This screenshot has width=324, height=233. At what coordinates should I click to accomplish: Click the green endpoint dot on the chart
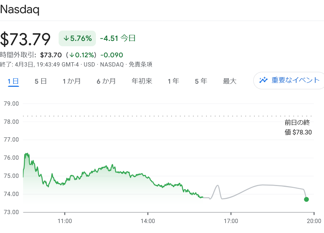pyautogui.click(x=306, y=199)
